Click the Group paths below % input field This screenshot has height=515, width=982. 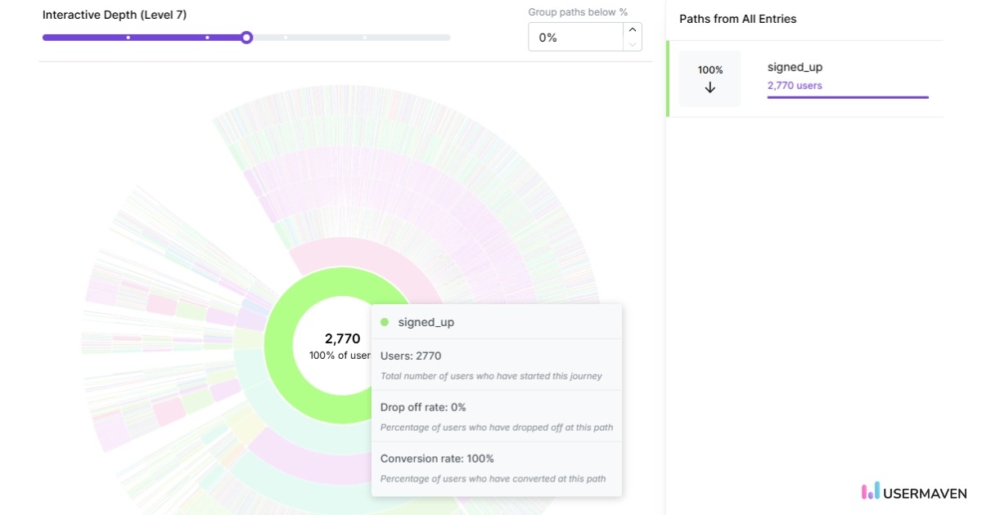(x=575, y=38)
